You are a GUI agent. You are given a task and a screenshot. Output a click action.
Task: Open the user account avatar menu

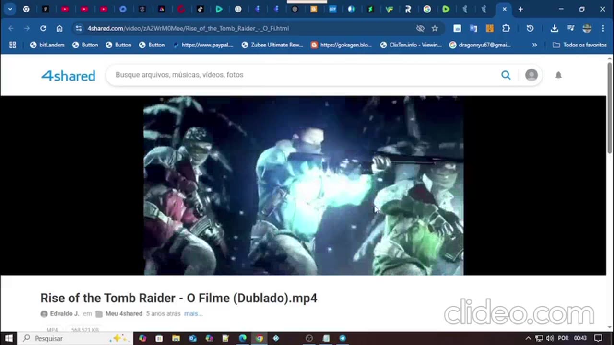[x=531, y=75]
